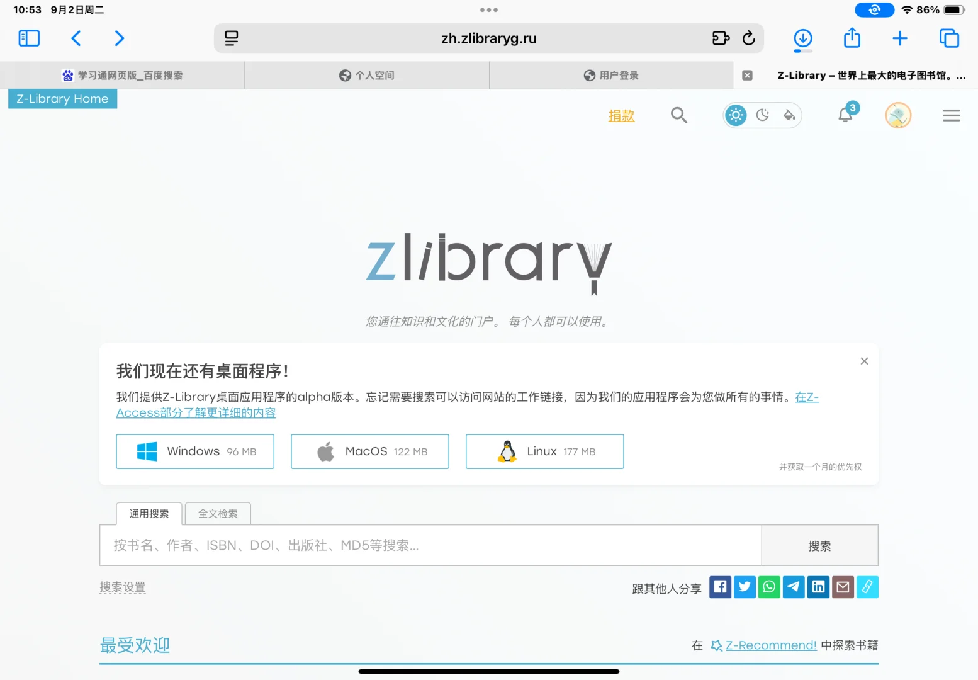Click the 搜索 button

pos(819,546)
